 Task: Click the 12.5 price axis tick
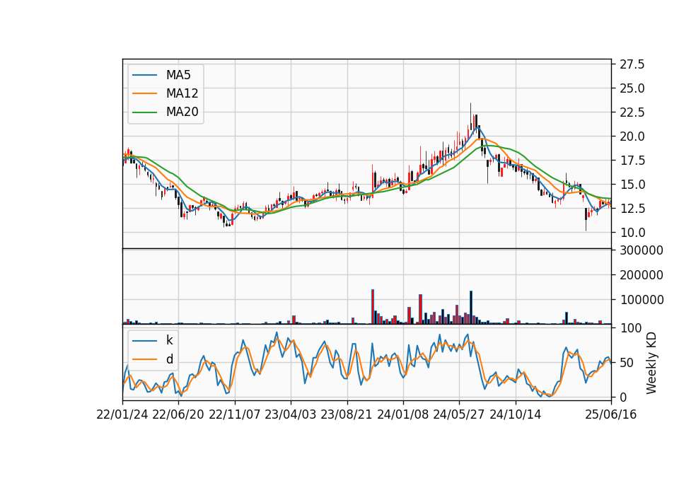[x=632, y=209]
